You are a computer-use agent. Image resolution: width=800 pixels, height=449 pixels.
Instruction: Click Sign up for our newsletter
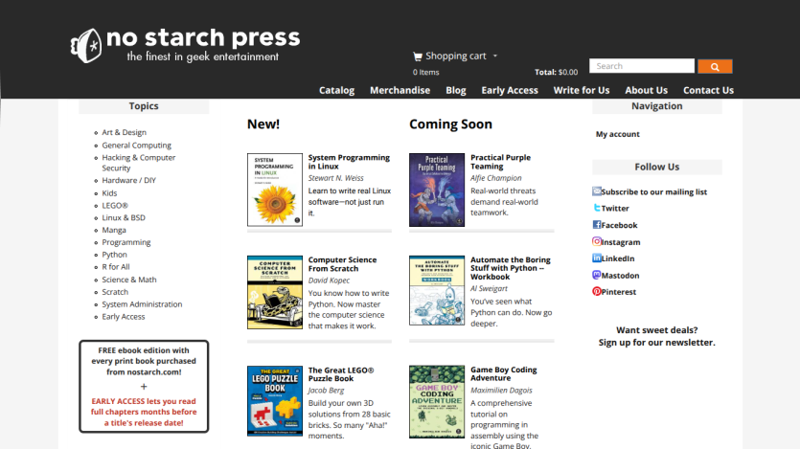[x=656, y=343]
